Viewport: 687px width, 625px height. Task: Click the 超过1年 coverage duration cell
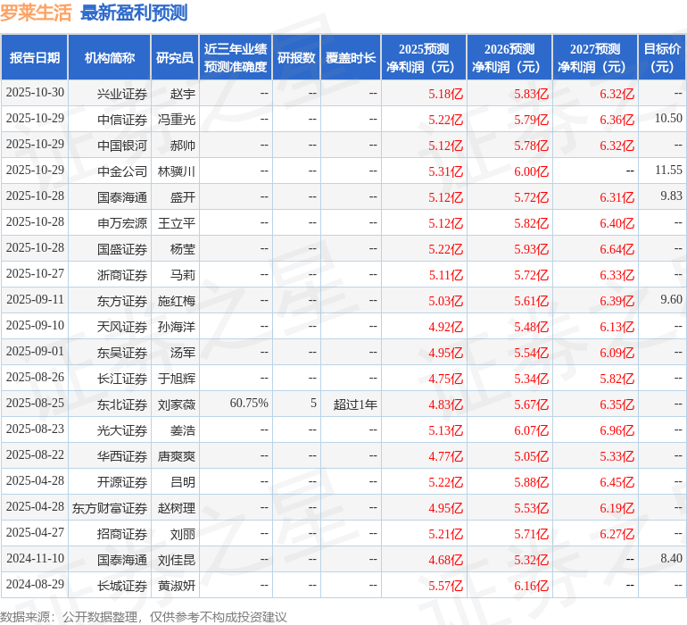(355, 404)
